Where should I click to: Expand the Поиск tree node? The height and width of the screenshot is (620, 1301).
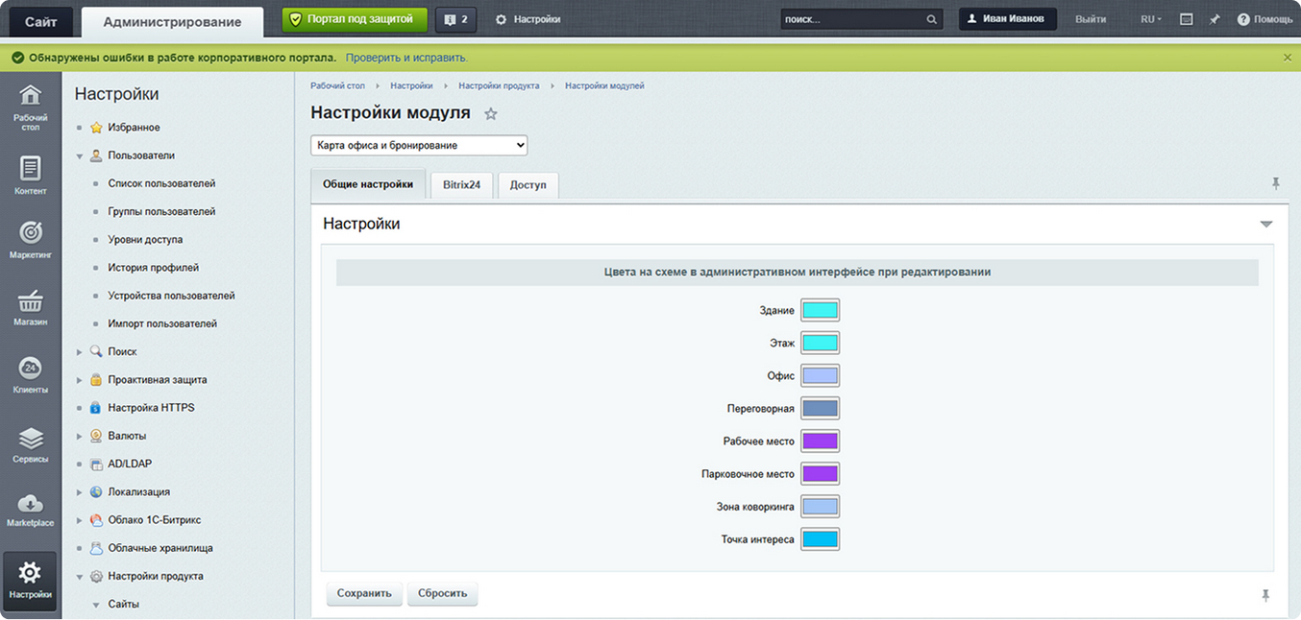pyautogui.click(x=80, y=352)
